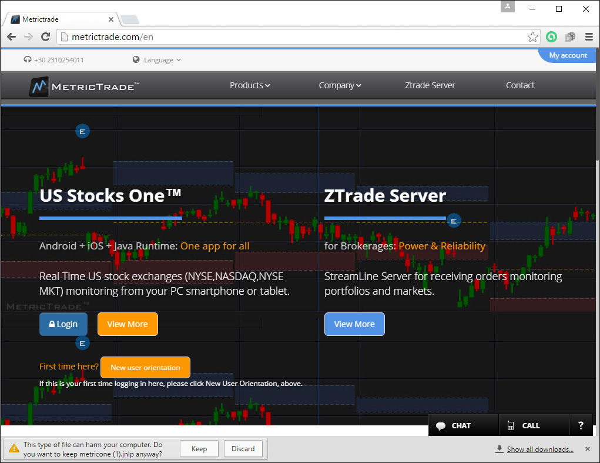
Task: Open the Chrome hamburger menu
Action: 589,36
